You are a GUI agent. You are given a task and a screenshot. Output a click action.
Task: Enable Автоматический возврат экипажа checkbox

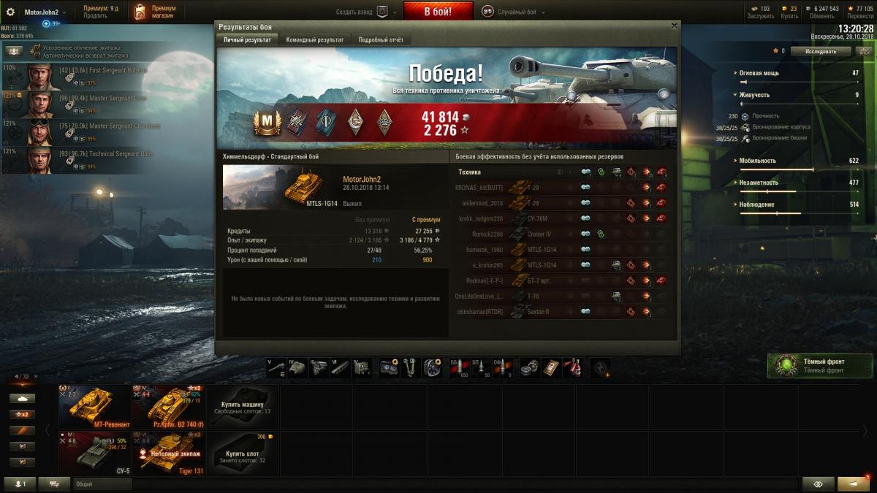pos(38,55)
